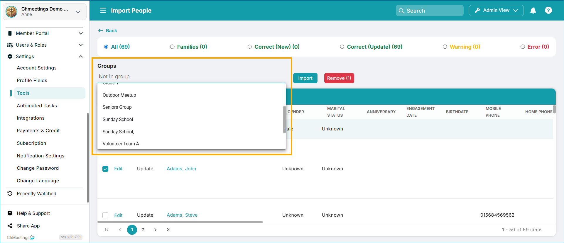Open the help question mark icon
Screen dimensions: 564x243
(x=548, y=11)
